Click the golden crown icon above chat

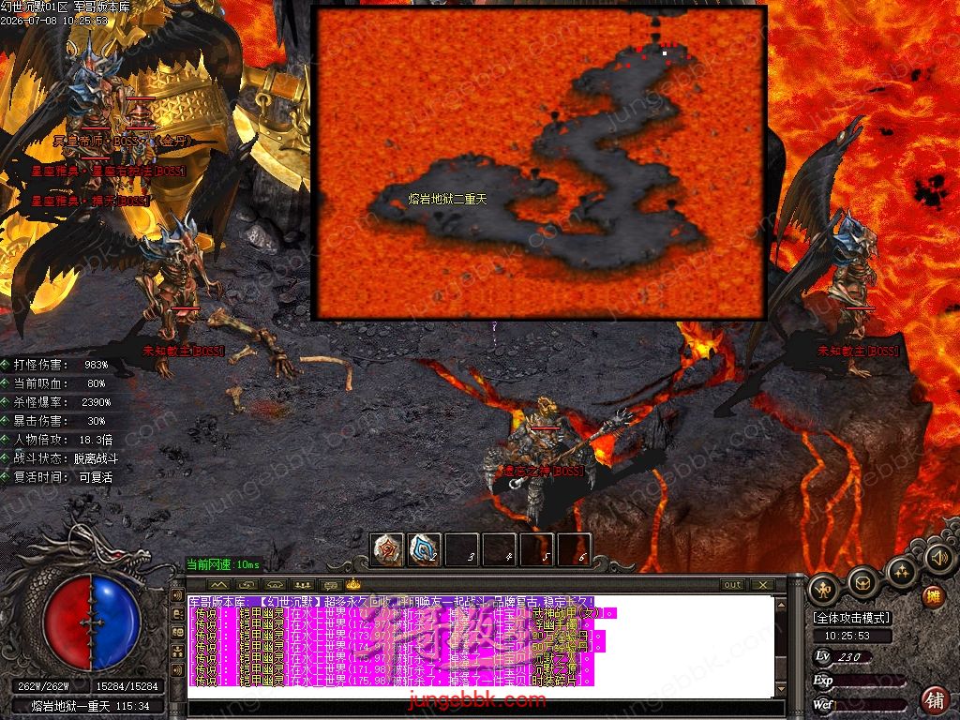tap(353, 584)
